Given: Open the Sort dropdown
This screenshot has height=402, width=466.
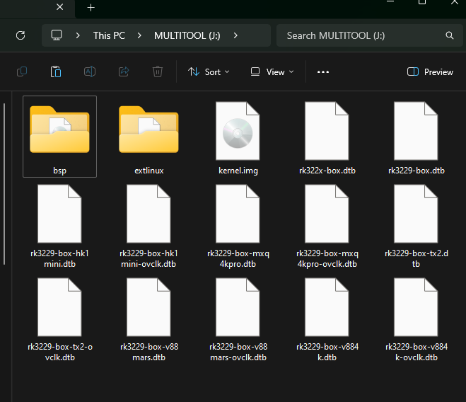Looking at the screenshot, I should coord(209,71).
